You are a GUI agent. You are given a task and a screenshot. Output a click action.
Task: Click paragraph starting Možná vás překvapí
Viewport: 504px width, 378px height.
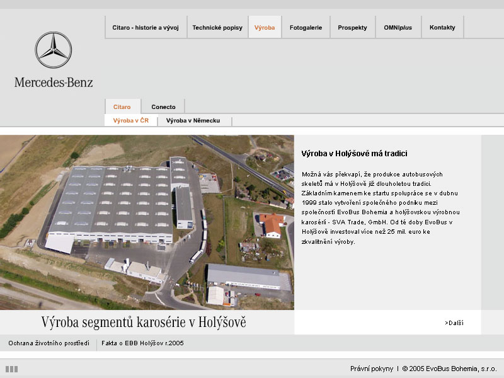pos(381,208)
